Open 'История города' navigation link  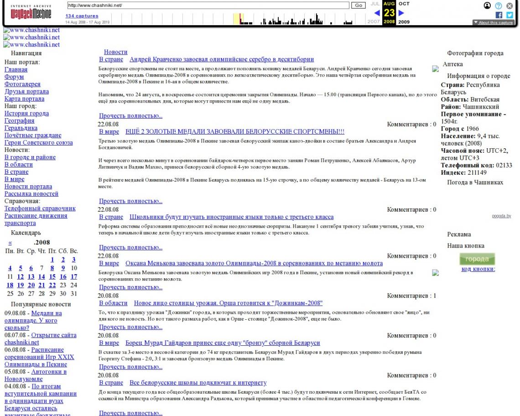26,113
